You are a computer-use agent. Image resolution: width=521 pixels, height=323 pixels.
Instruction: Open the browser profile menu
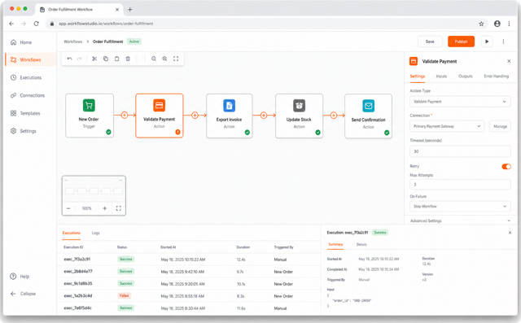pyautogui.click(x=497, y=24)
